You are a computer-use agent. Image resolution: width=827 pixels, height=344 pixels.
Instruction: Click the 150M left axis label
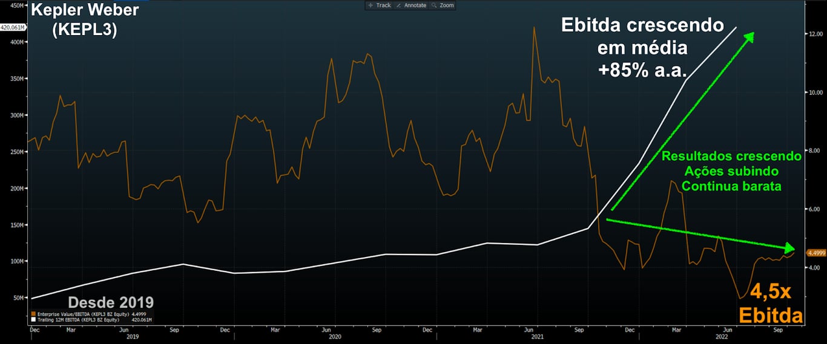pyautogui.click(x=16, y=225)
